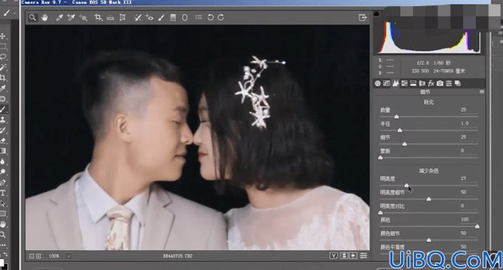Open the Effects fx panel tab
Image resolution: width=503 pixels, height=270 pixels.
431,83
